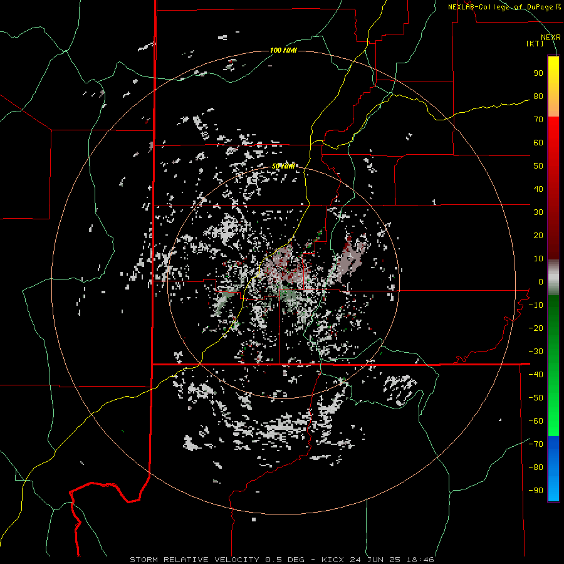Click the -60 value on the velocity scale
564x564 pixels.
tap(536, 421)
